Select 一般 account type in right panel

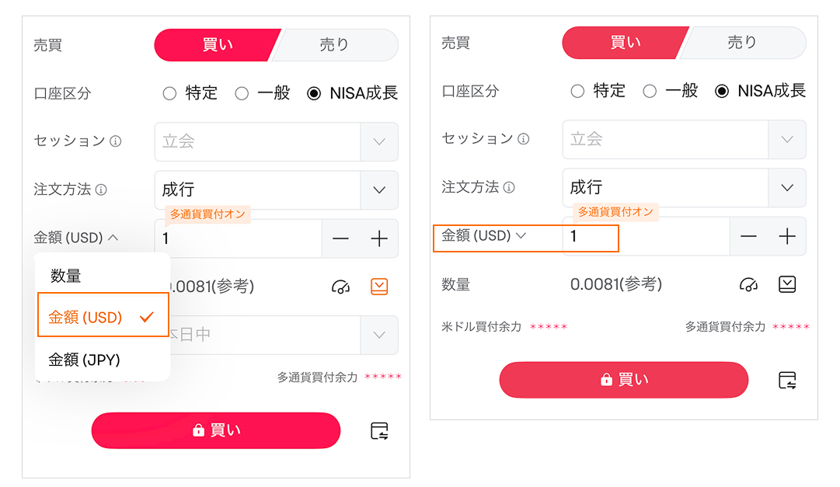(x=650, y=91)
